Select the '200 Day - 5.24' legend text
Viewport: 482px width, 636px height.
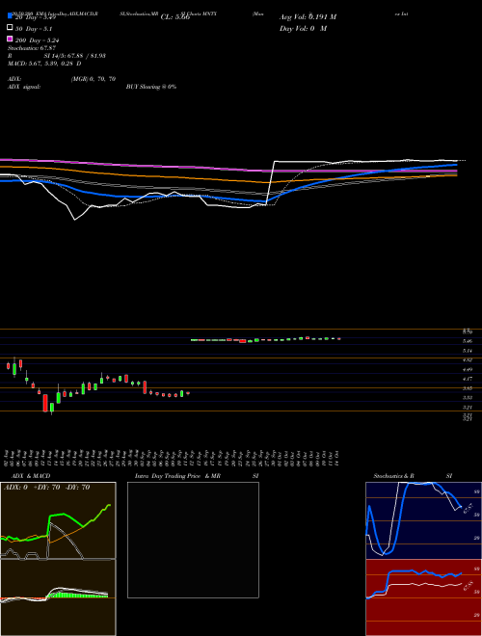(38, 40)
